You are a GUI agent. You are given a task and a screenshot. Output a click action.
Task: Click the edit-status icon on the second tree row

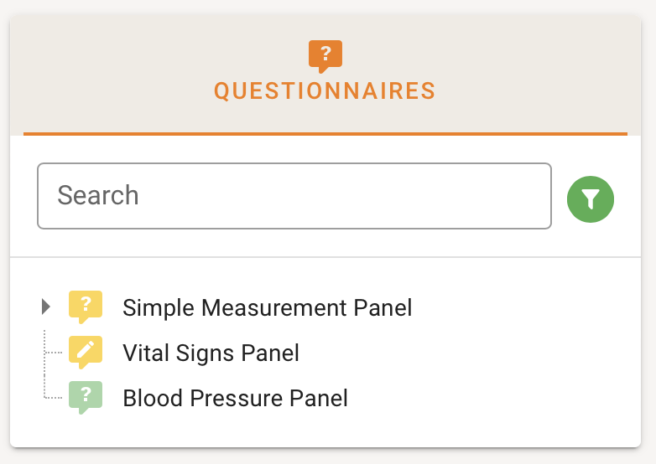[86, 352]
